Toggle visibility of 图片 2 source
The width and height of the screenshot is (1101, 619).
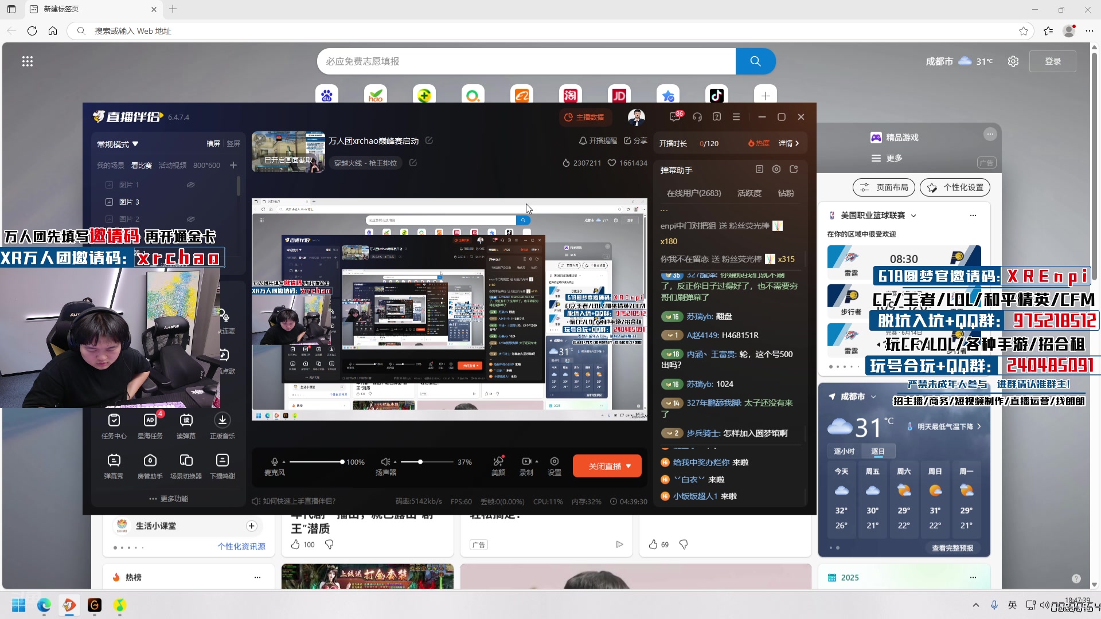coord(191,219)
